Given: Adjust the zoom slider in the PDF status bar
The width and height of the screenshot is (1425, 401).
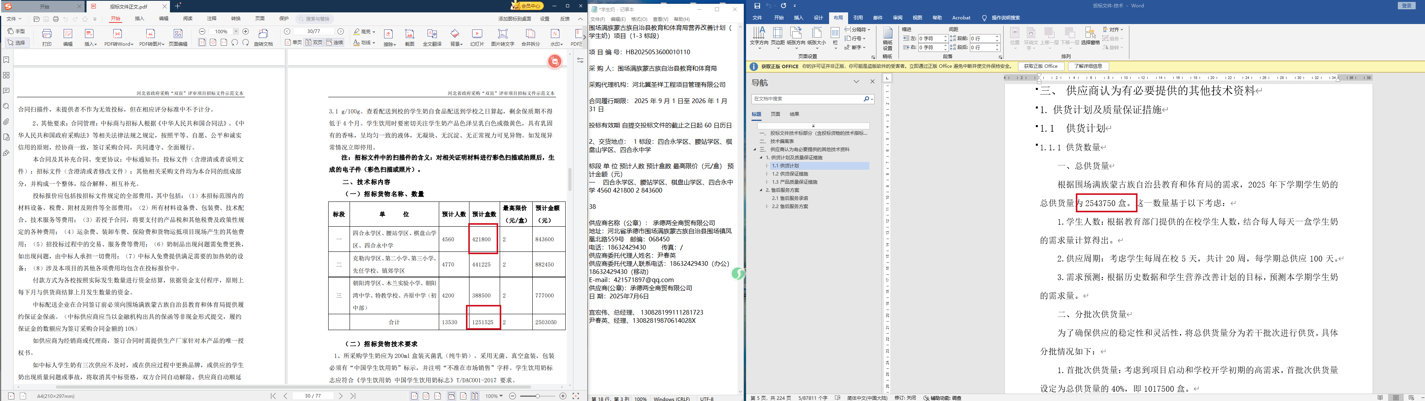Looking at the screenshot, I should click(538, 396).
